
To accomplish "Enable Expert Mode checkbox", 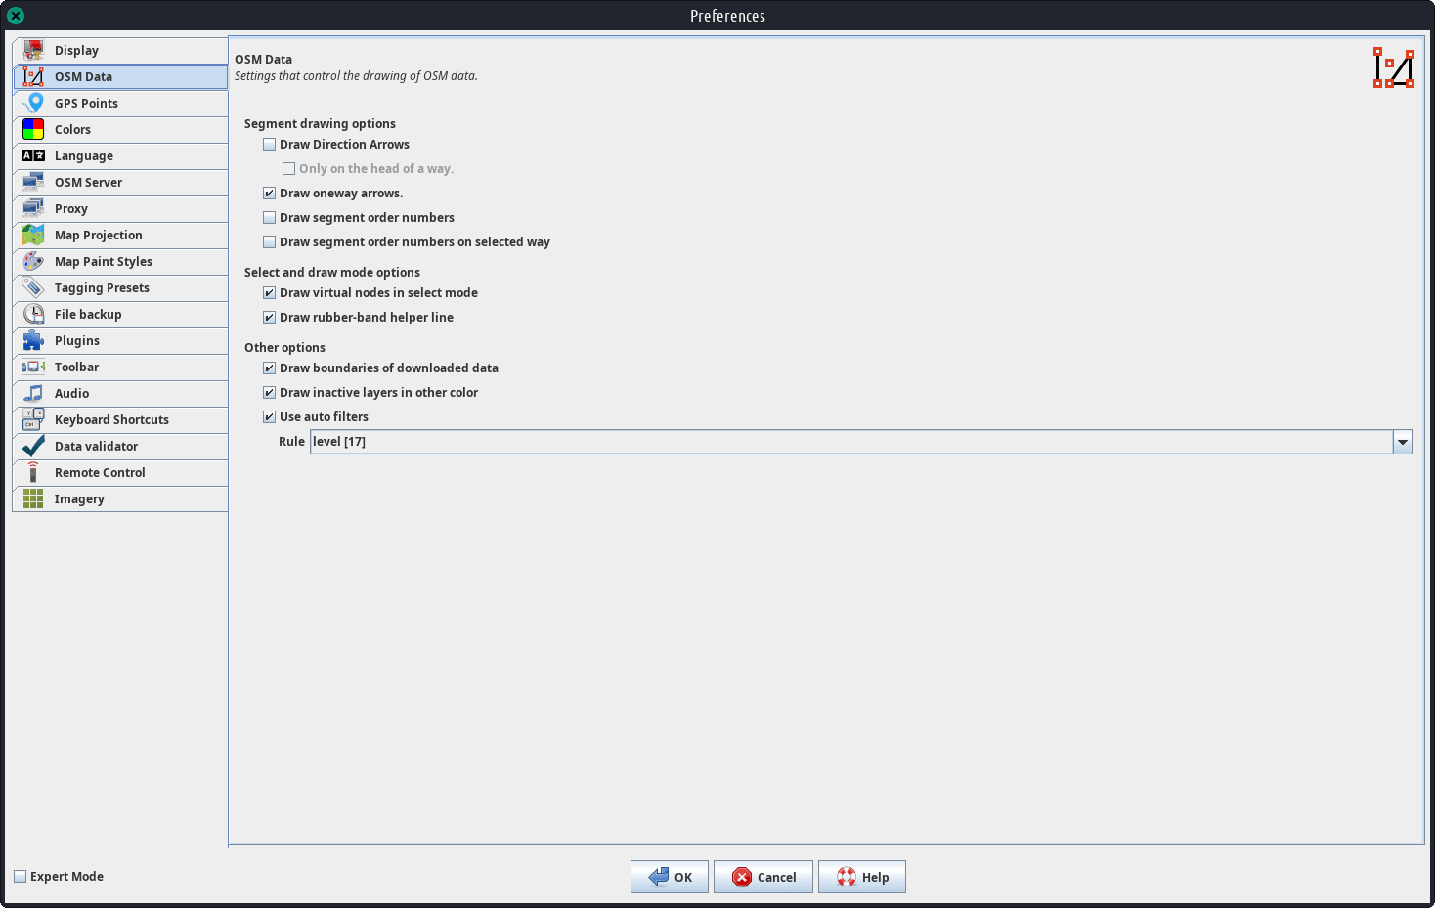I will (x=20, y=877).
